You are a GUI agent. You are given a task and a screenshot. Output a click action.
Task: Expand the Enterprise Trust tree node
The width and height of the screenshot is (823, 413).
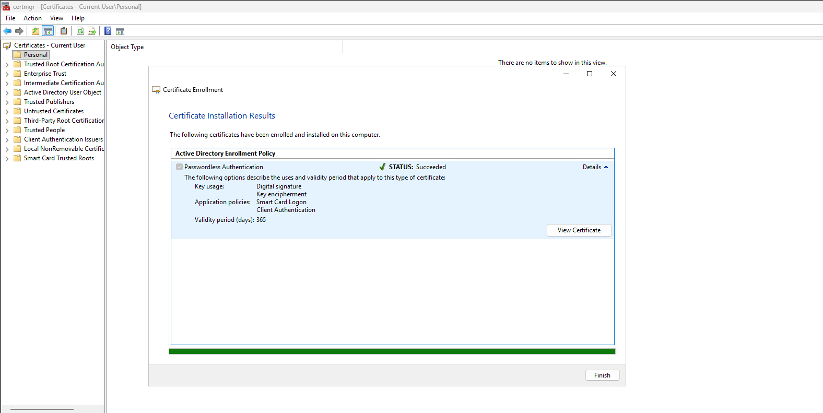click(7, 74)
